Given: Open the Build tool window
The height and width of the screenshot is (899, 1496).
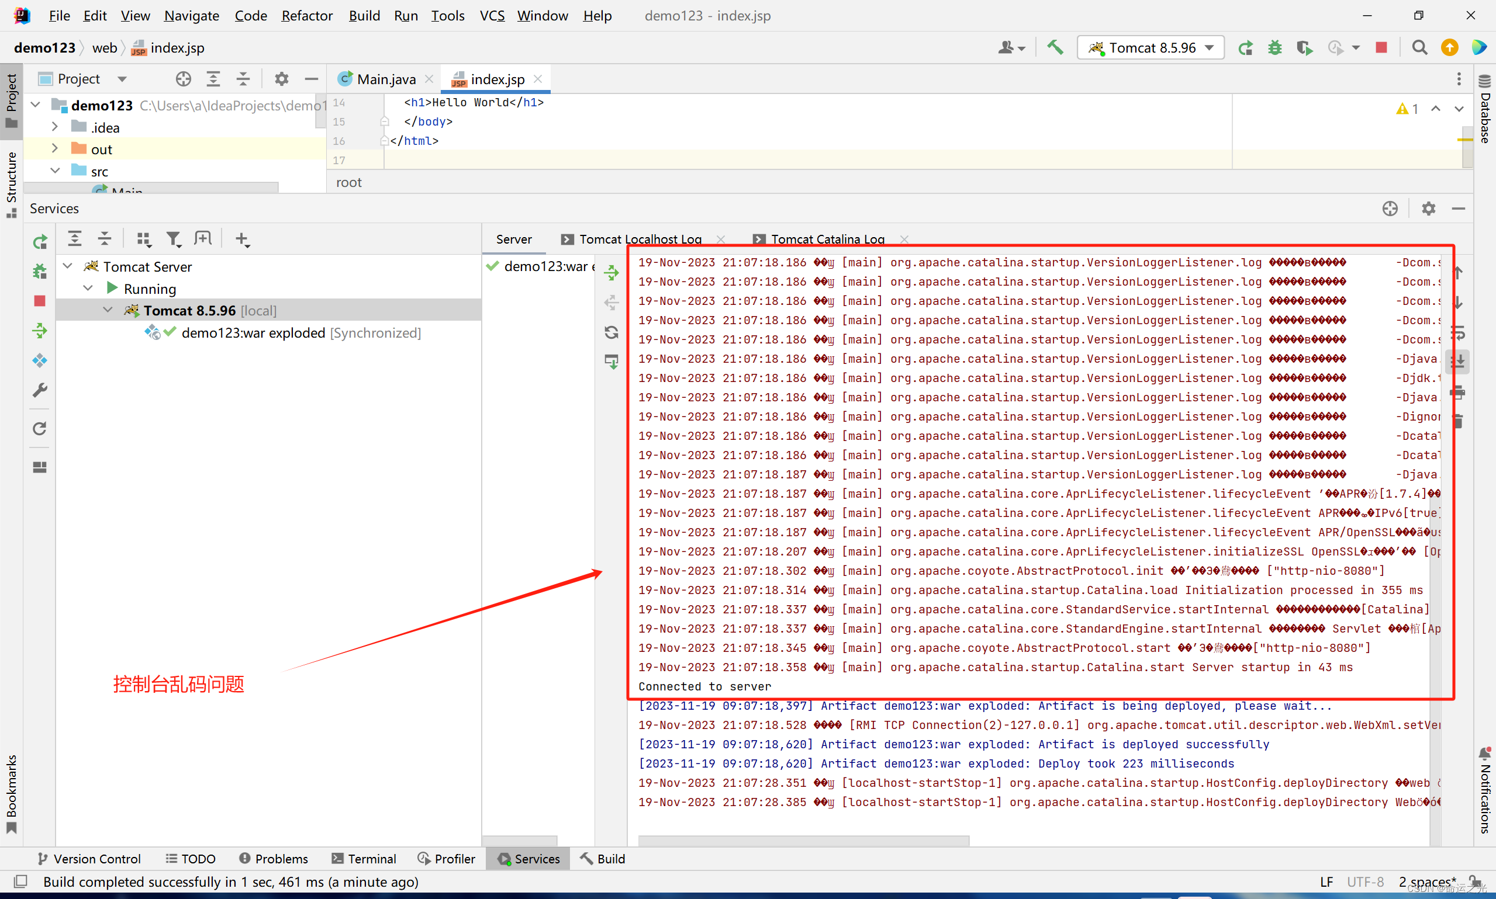Looking at the screenshot, I should pyautogui.click(x=603, y=859).
